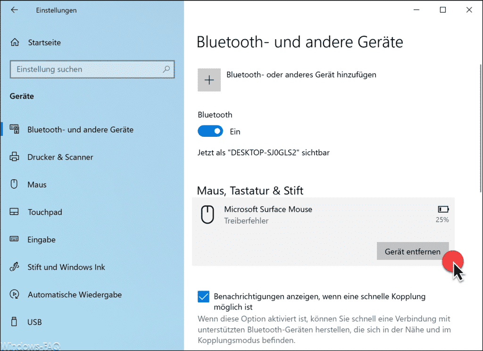Minimize the Einstellungen window
The height and width of the screenshot is (351, 483).
pos(416,10)
